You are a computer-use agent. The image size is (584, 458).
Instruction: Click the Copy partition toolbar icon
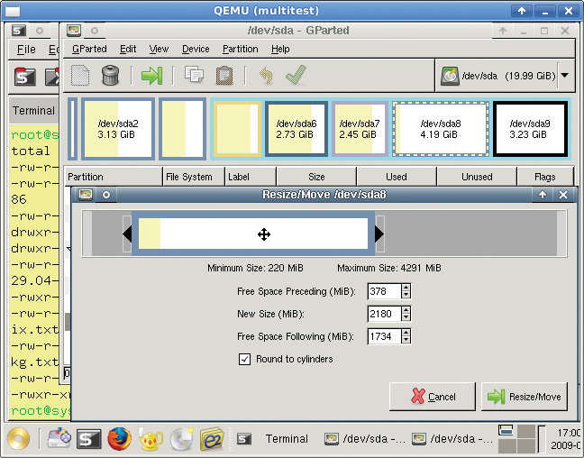[194, 76]
